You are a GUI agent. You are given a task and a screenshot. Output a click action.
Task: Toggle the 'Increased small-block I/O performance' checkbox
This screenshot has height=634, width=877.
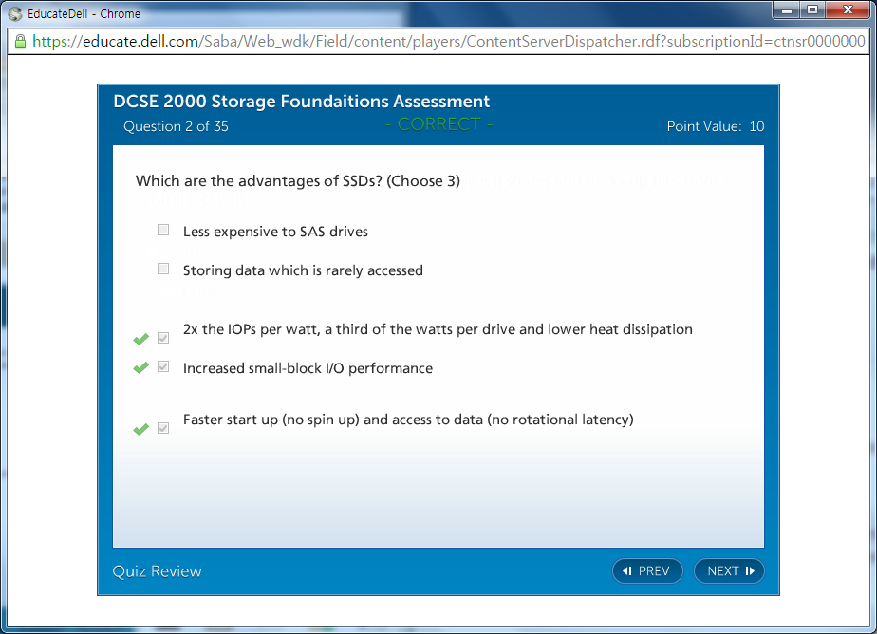point(163,367)
